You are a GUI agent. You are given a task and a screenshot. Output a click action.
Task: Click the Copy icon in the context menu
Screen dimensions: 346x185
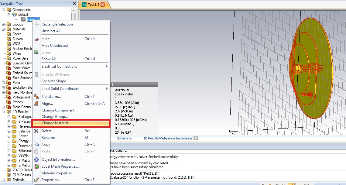click(36, 144)
